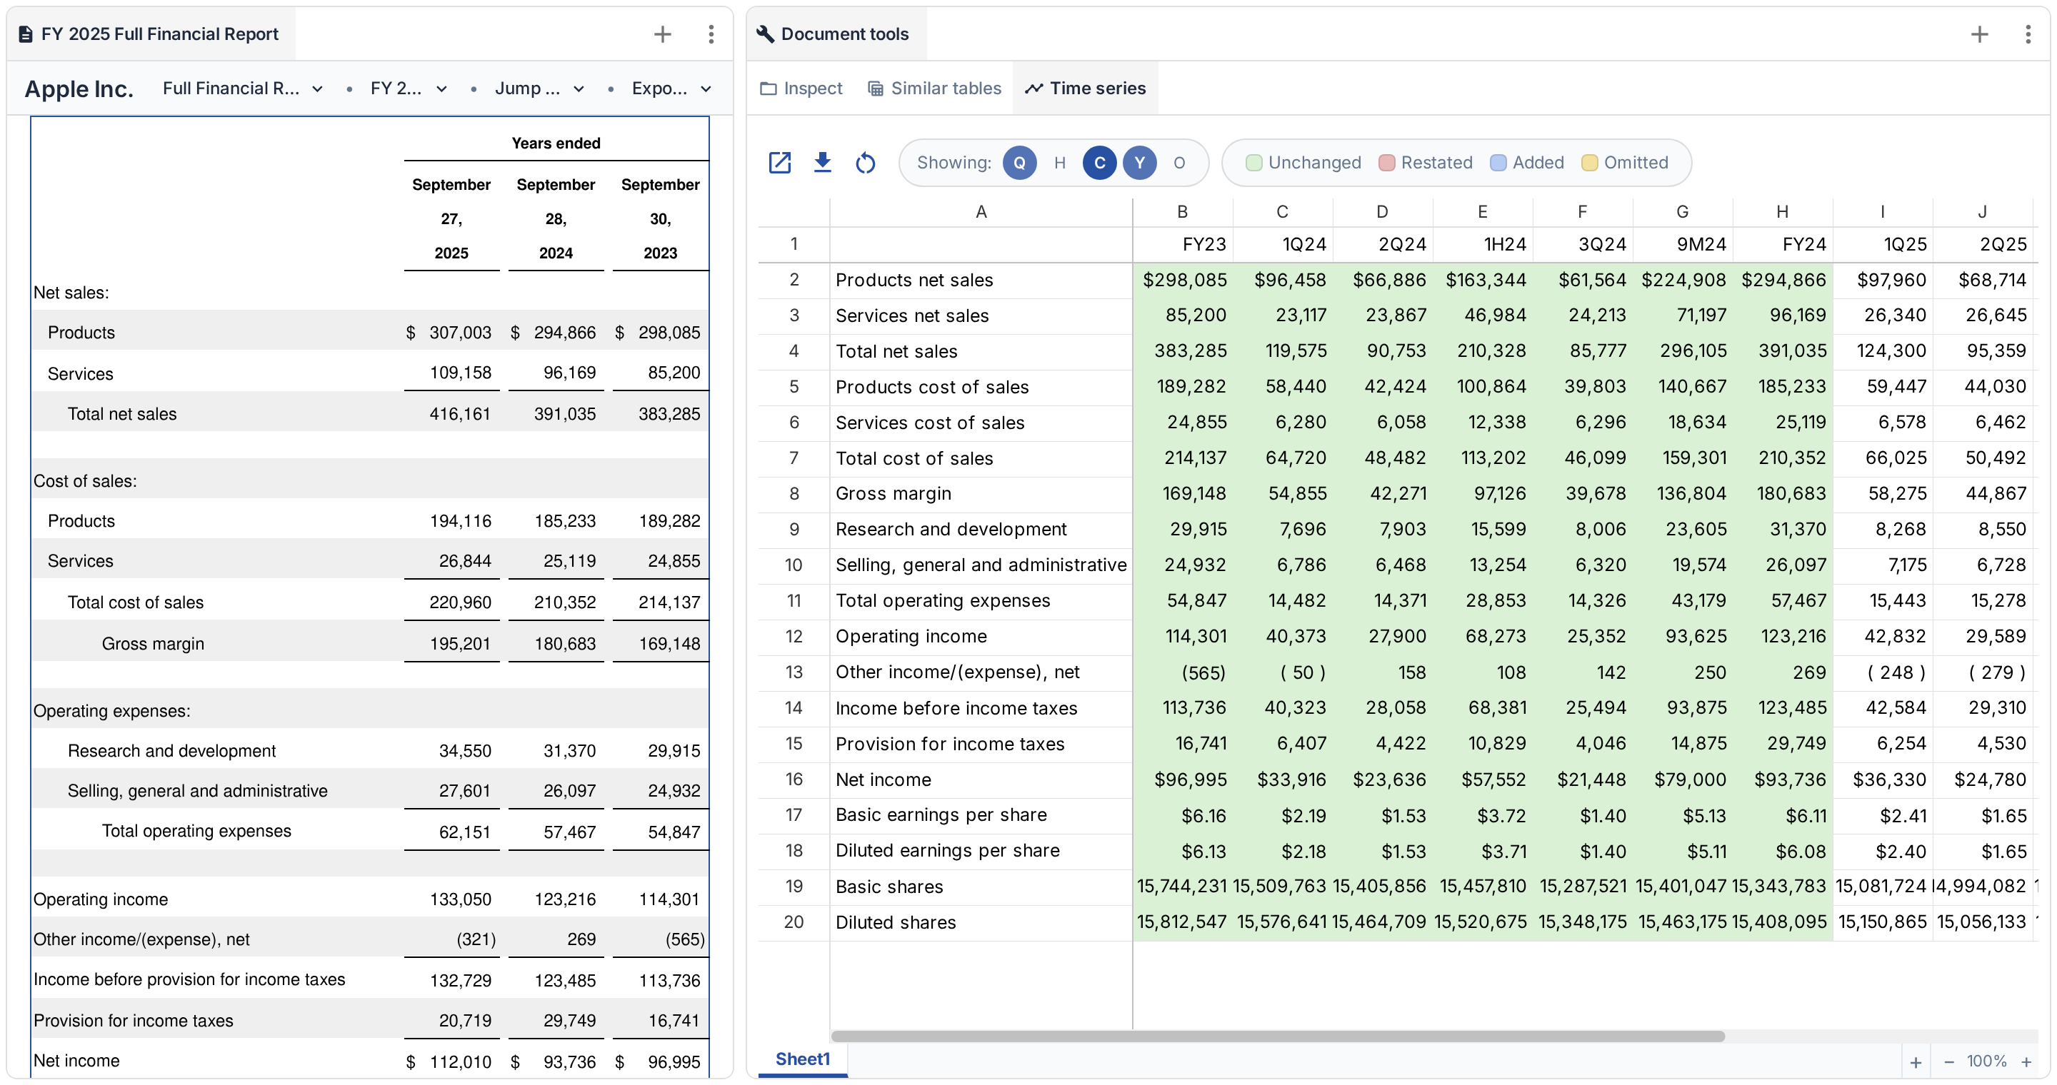
Task: Click the 2025 Net income value 112,010
Action: tap(459, 1062)
